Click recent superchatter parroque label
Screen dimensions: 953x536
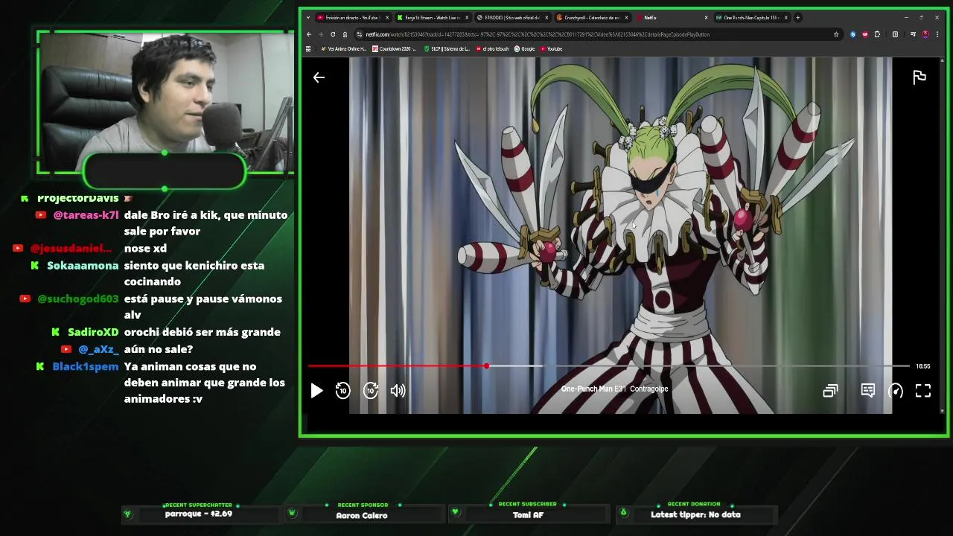coord(198,514)
